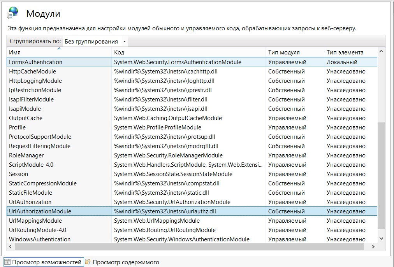Screen dimensions: 394x267
Task: Select the OutputCache module row
Action: point(192,118)
